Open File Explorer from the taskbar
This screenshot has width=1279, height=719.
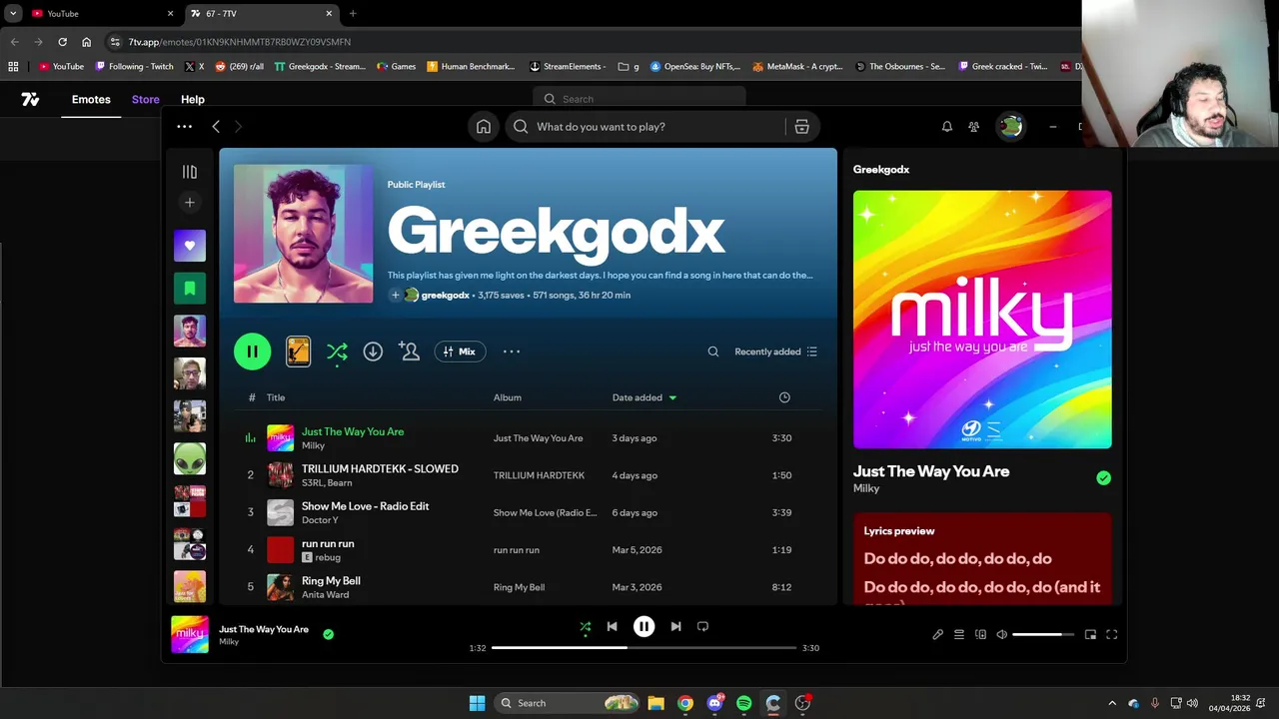[x=655, y=703]
